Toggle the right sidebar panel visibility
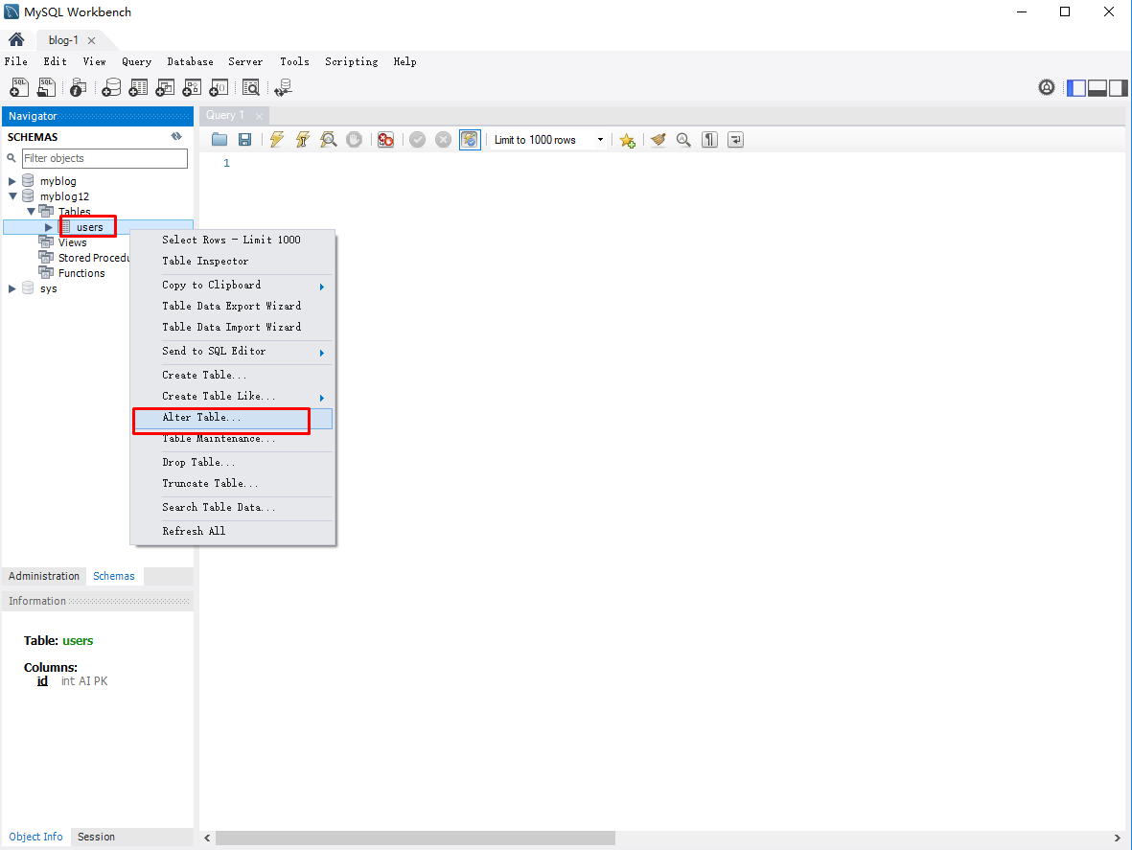 click(x=1119, y=88)
